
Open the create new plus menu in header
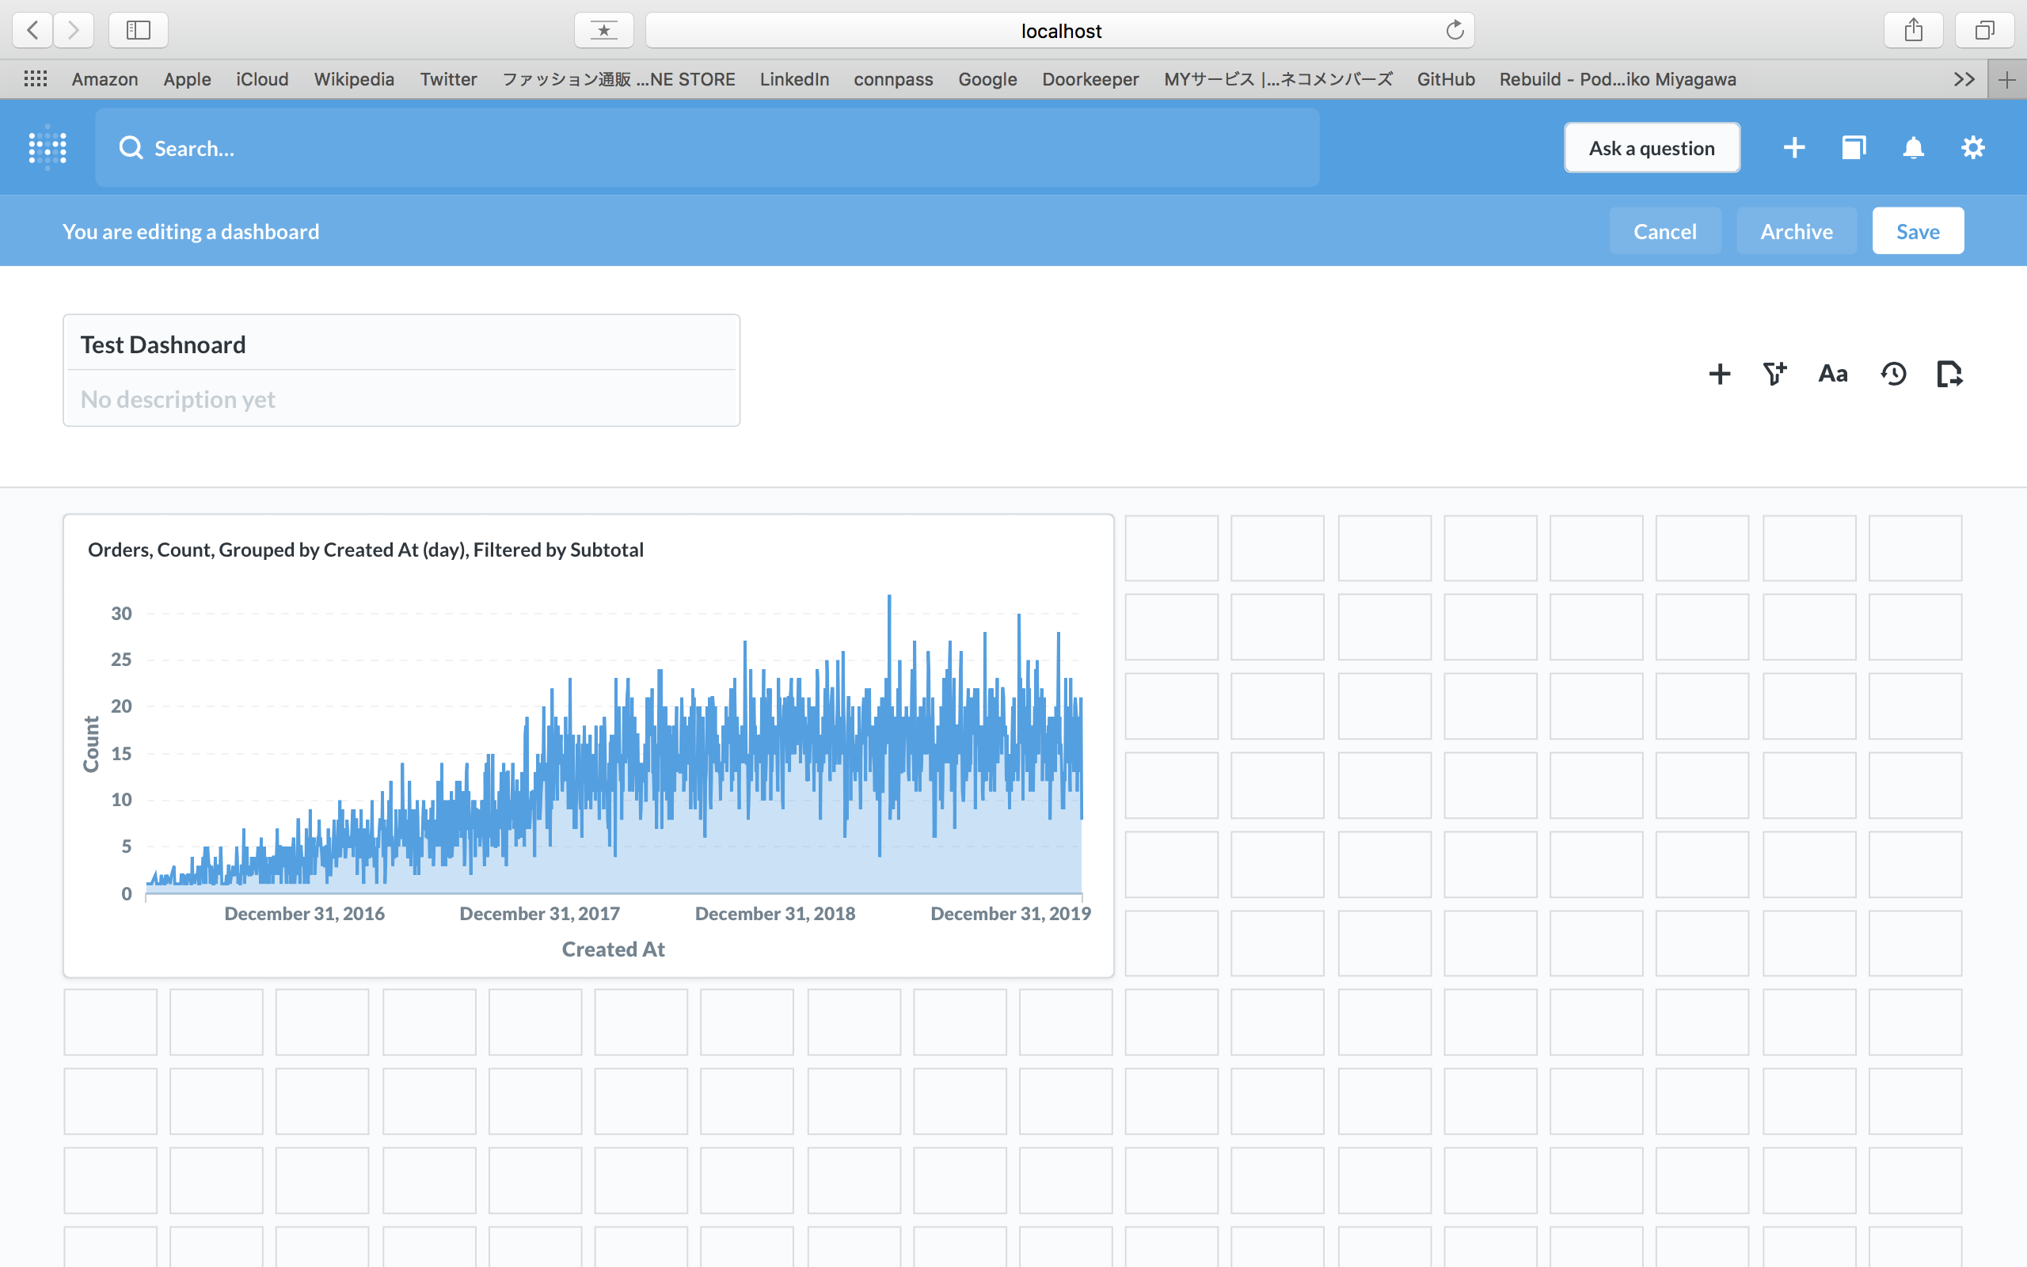pyautogui.click(x=1794, y=147)
